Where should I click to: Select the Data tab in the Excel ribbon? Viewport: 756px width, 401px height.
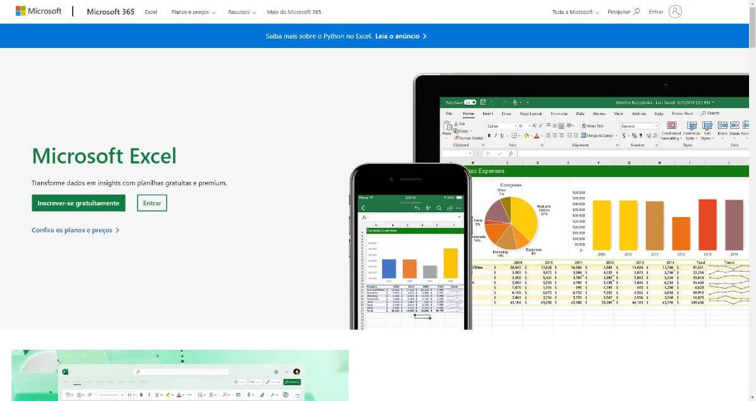point(580,114)
